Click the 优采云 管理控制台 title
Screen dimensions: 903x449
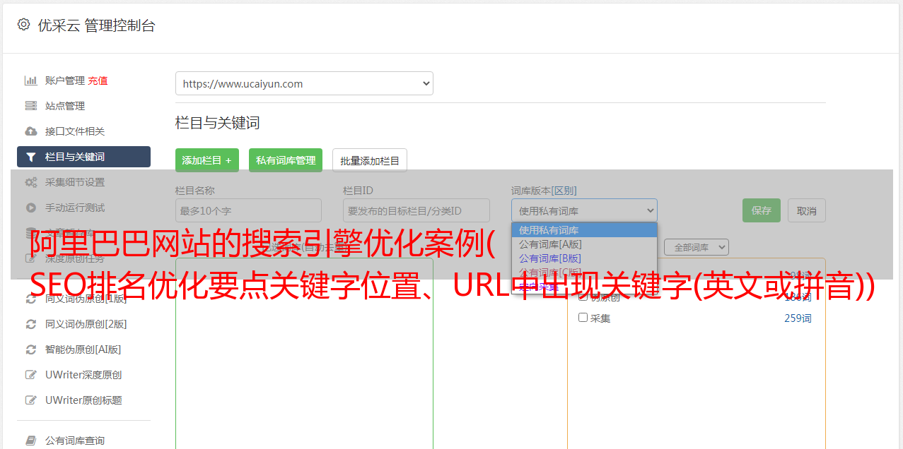click(96, 25)
